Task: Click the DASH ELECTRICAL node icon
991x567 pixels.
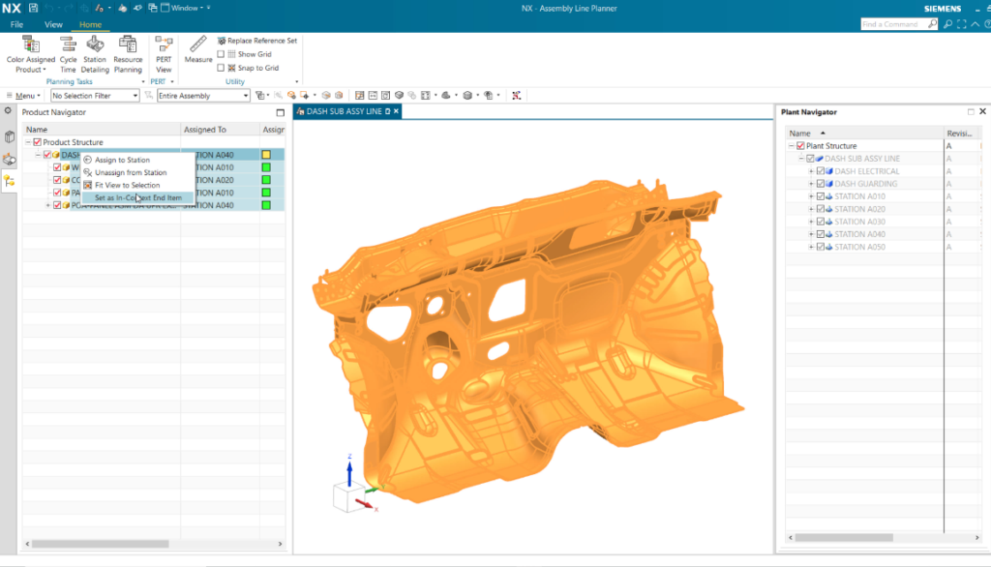Action: 829,171
